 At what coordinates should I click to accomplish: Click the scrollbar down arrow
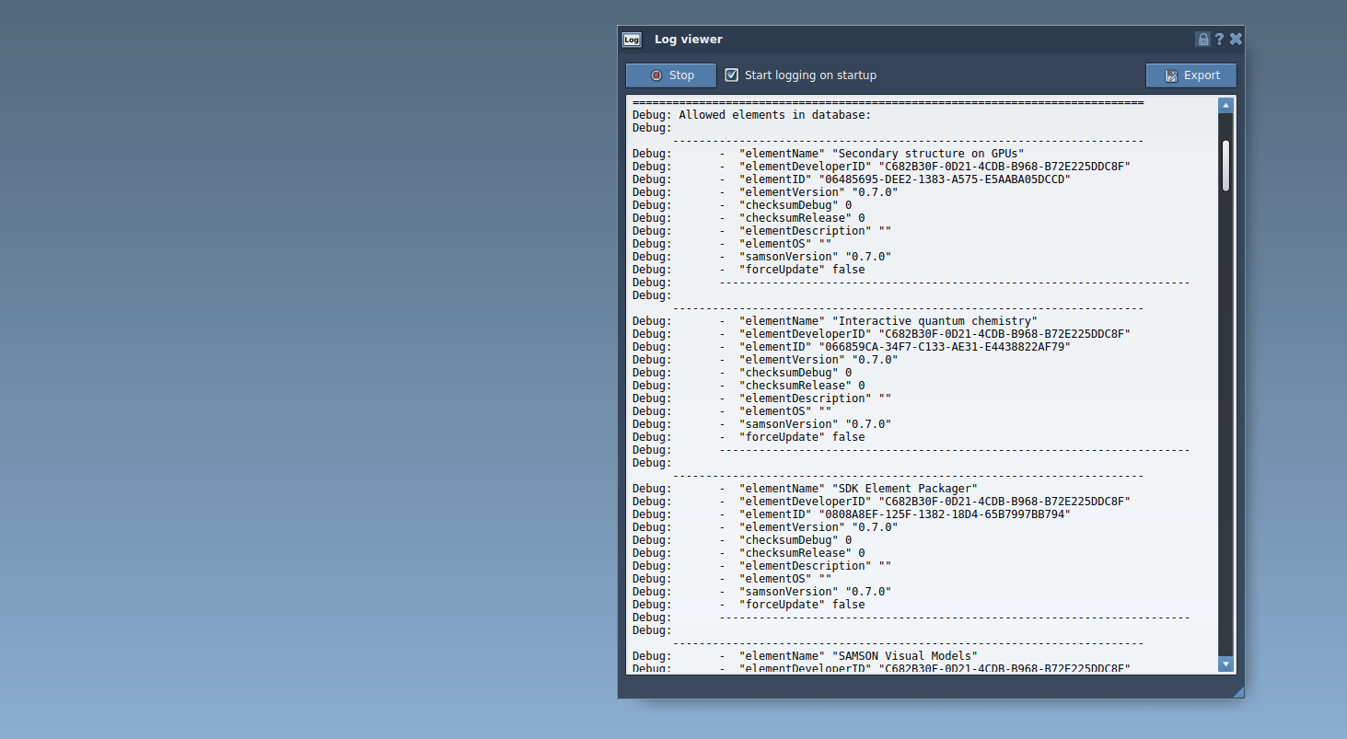click(x=1225, y=663)
